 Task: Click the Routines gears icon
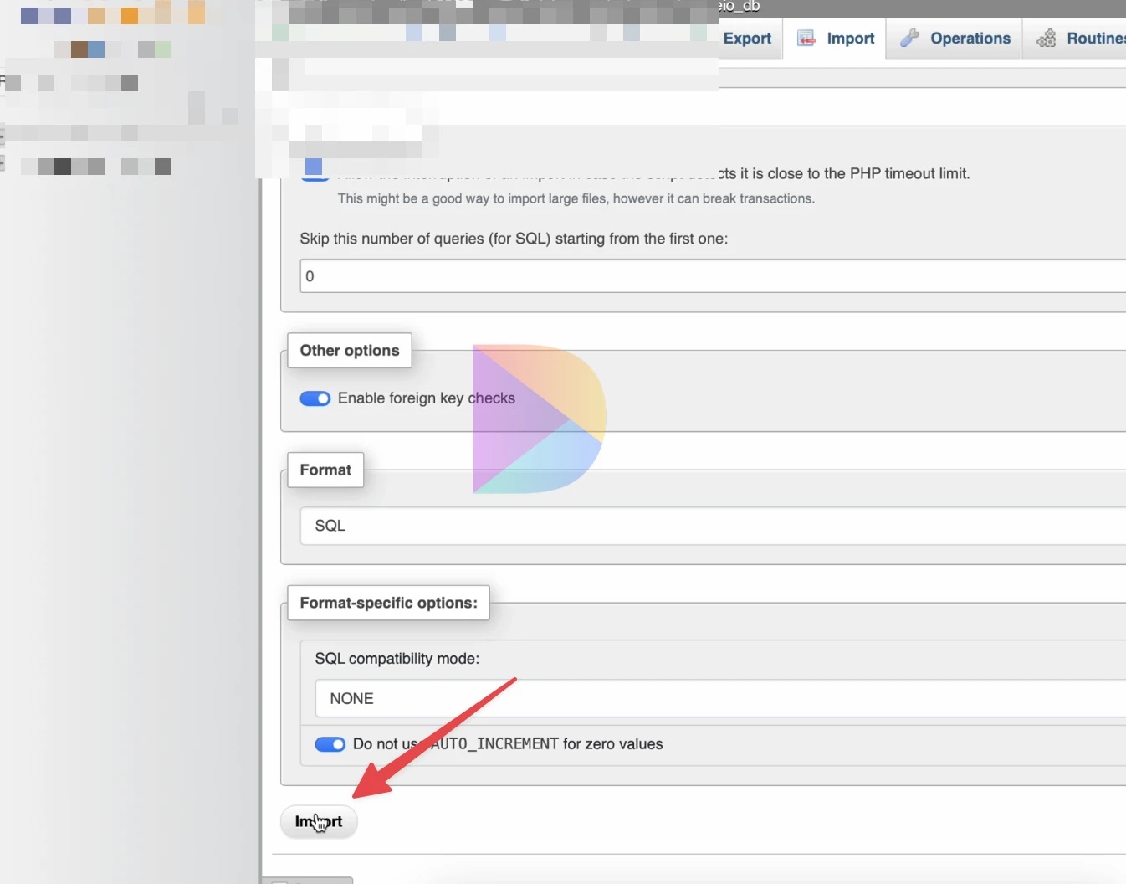click(x=1046, y=39)
